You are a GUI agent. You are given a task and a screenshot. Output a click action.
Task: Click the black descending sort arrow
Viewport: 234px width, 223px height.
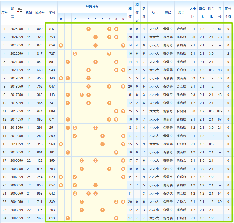(20, 12)
